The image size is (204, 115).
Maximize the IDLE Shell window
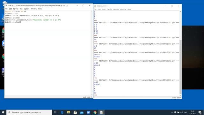point(172,6)
